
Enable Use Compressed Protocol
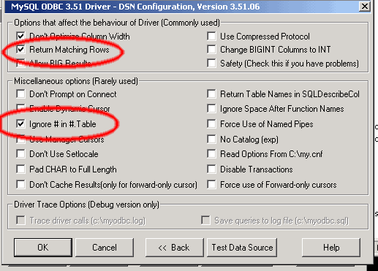211,37
